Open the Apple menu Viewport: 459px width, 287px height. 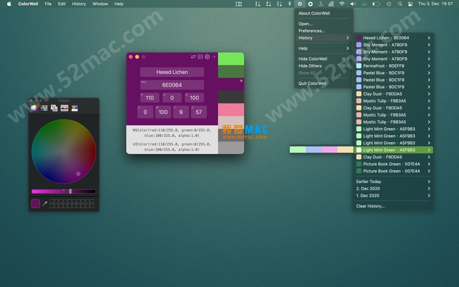9,4
